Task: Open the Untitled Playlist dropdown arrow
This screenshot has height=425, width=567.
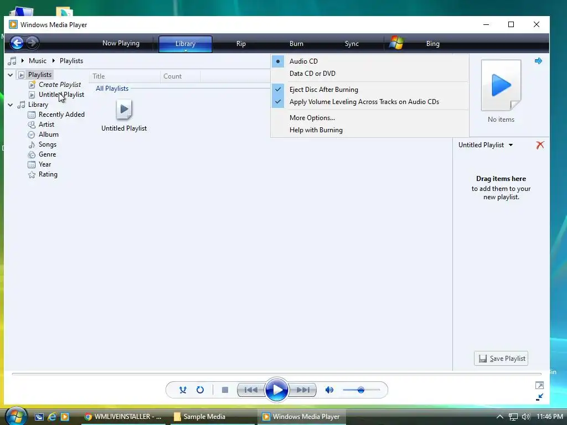Action: click(x=511, y=145)
